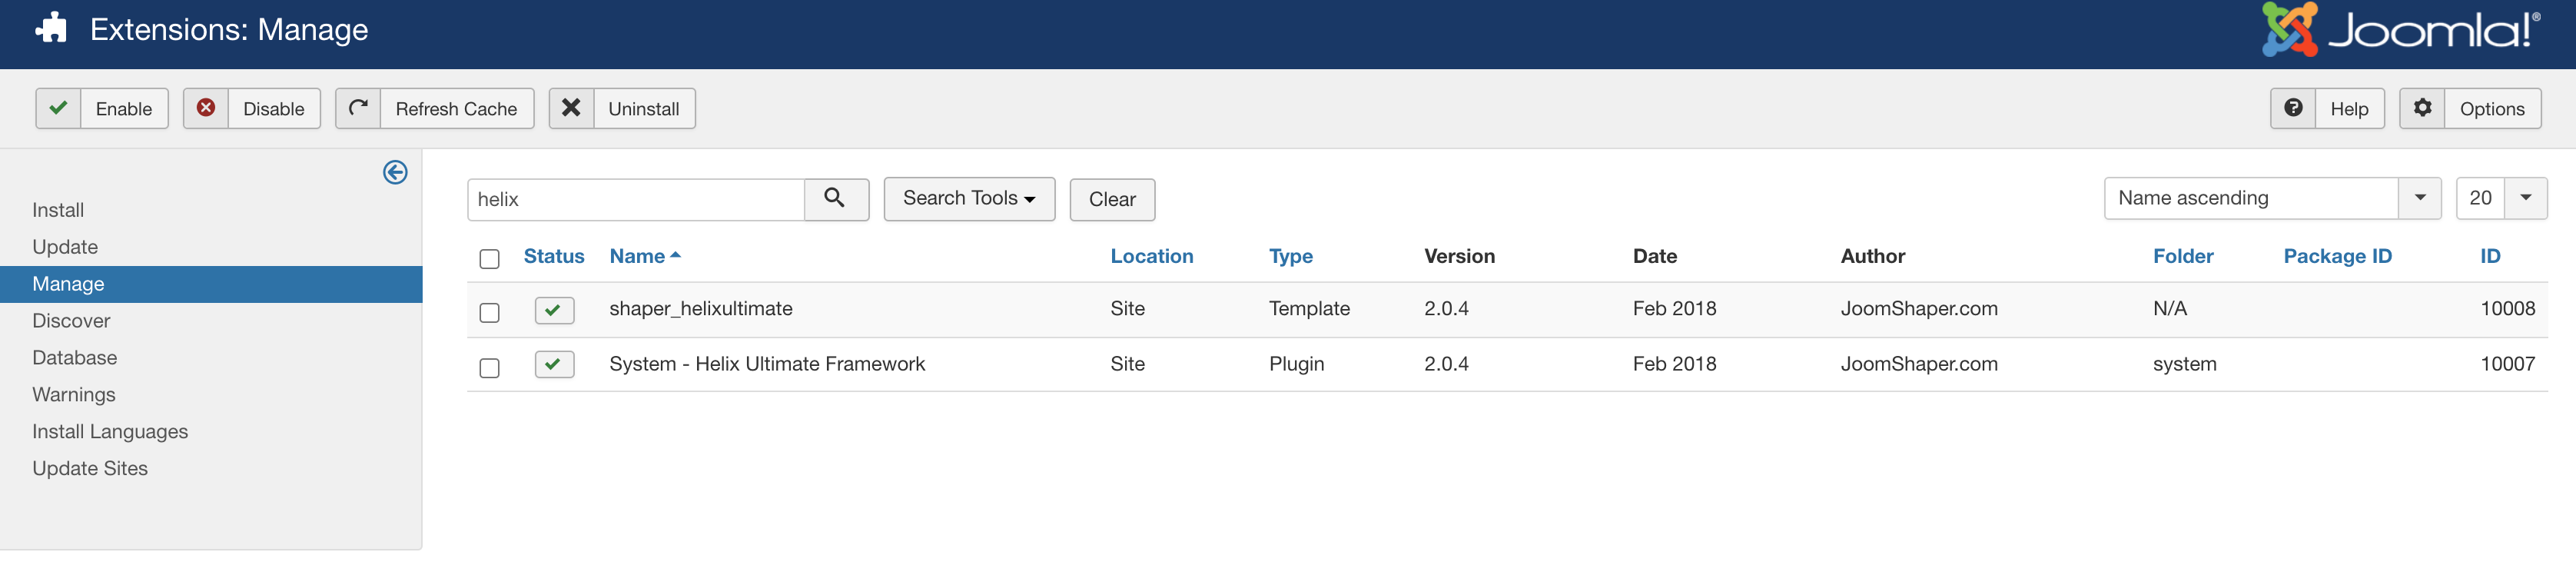Expand the Search Tools dropdown
This screenshot has height=572, width=2576.
tap(968, 199)
